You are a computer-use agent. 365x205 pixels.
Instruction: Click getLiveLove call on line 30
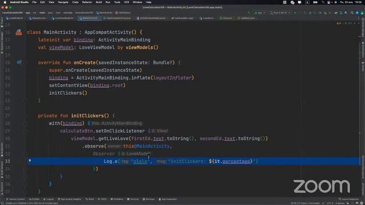point(113,138)
